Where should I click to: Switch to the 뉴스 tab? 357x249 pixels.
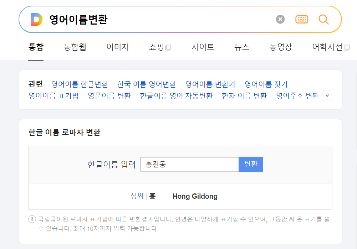point(241,47)
